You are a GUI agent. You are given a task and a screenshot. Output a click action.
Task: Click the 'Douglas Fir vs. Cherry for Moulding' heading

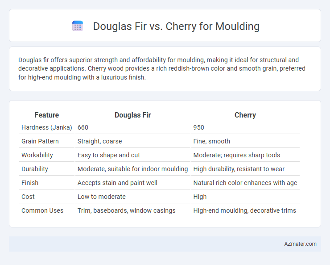pos(176,26)
